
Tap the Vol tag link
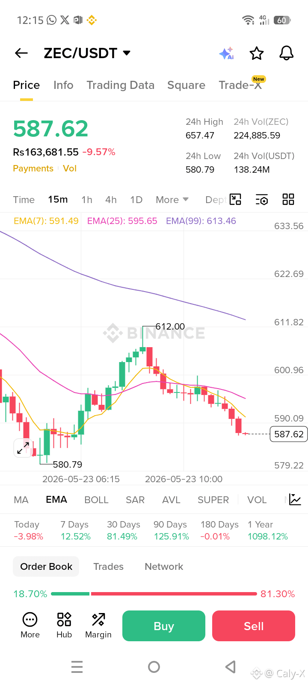coord(70,168)
